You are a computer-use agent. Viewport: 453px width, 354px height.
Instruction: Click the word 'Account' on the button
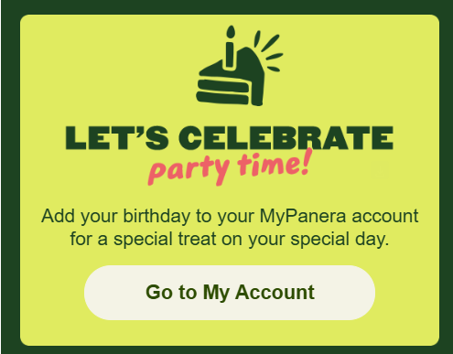275,292
